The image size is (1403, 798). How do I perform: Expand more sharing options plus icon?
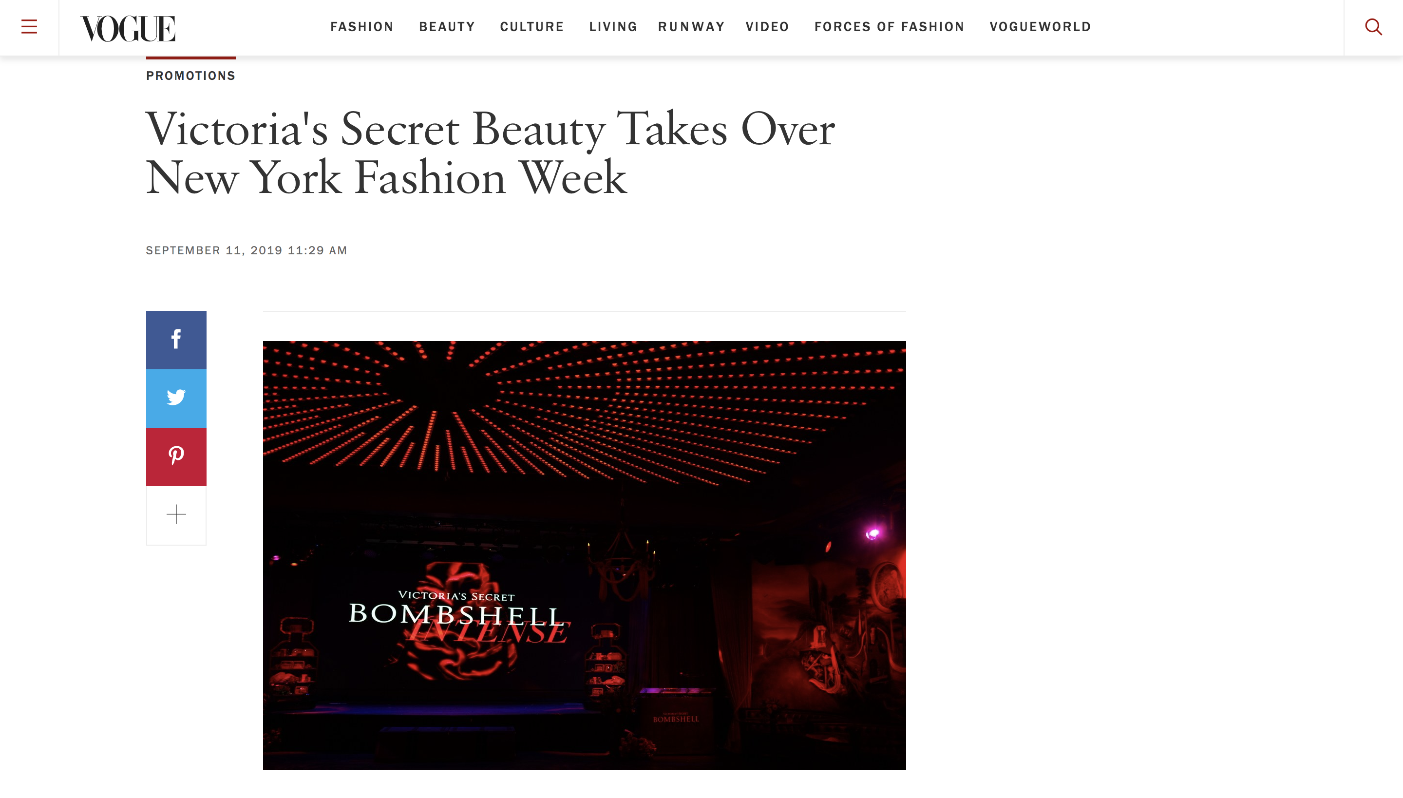[176, 515]
